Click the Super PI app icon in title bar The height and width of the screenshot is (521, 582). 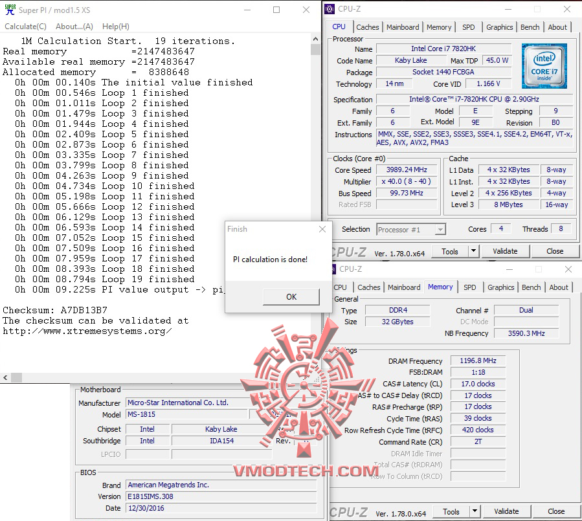[10, 10]
